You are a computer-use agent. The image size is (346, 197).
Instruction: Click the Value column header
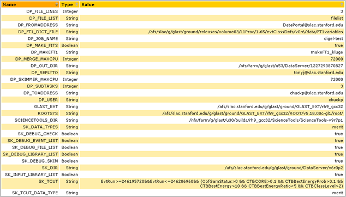[212, 4]
